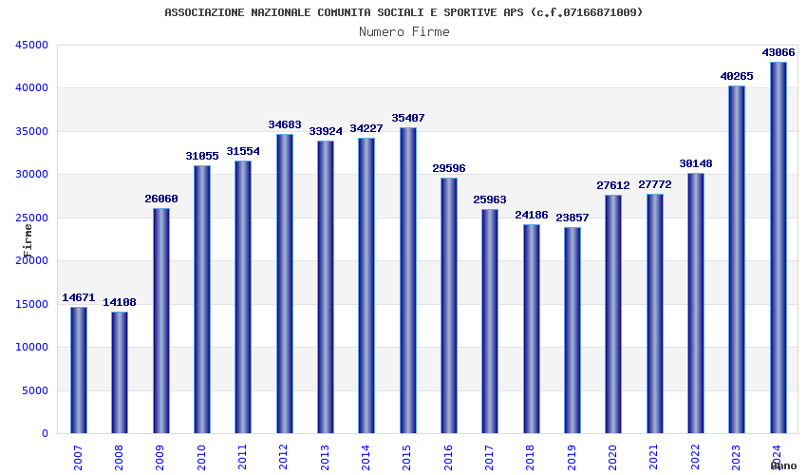Click the y-axis tick label 15000
The width and height of the screenshot is (807, 475).
tap(32, 304)
